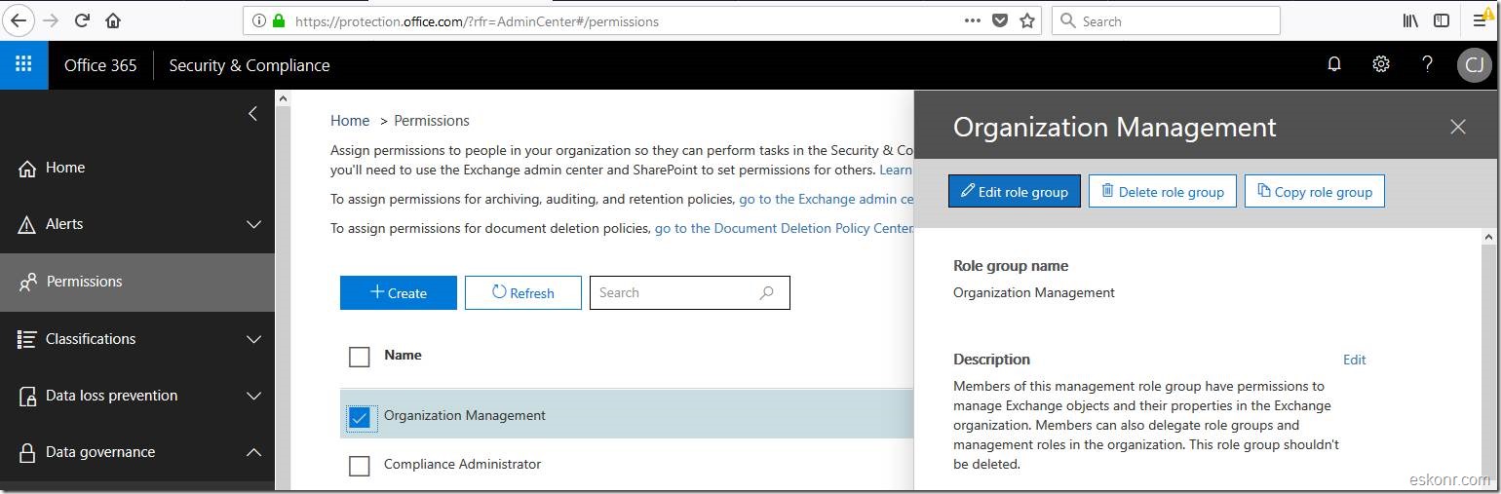1501x494 pixels.
Task: Click Compliance Administrator row name
Action: (463, 464)
